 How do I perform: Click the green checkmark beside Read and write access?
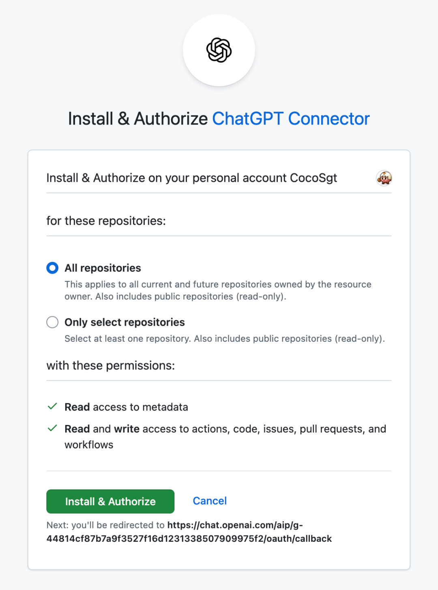point(52,428)
